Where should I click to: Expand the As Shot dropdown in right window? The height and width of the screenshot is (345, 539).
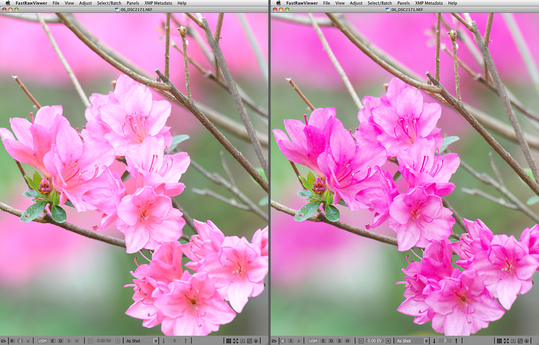tap(426, 341)
